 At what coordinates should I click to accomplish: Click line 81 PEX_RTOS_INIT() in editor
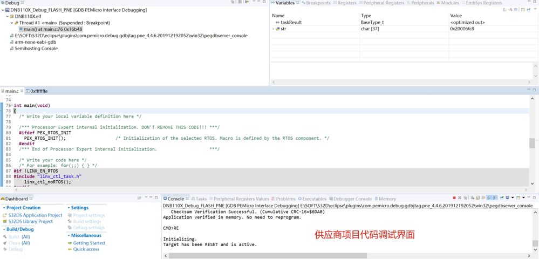[45, 138]
